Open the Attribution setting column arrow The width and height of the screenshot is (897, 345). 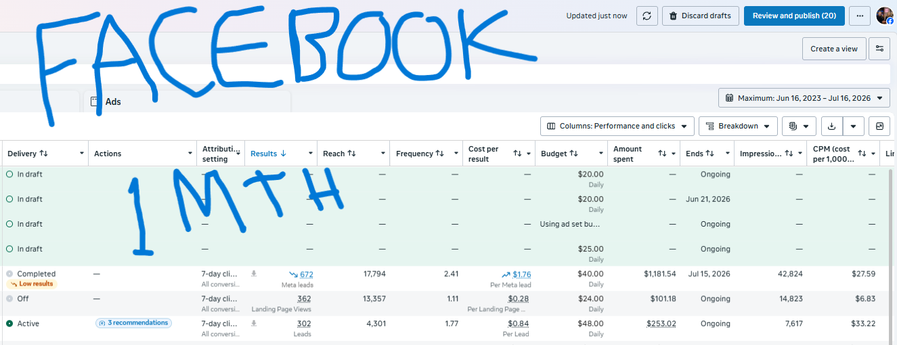coord(238,154)
